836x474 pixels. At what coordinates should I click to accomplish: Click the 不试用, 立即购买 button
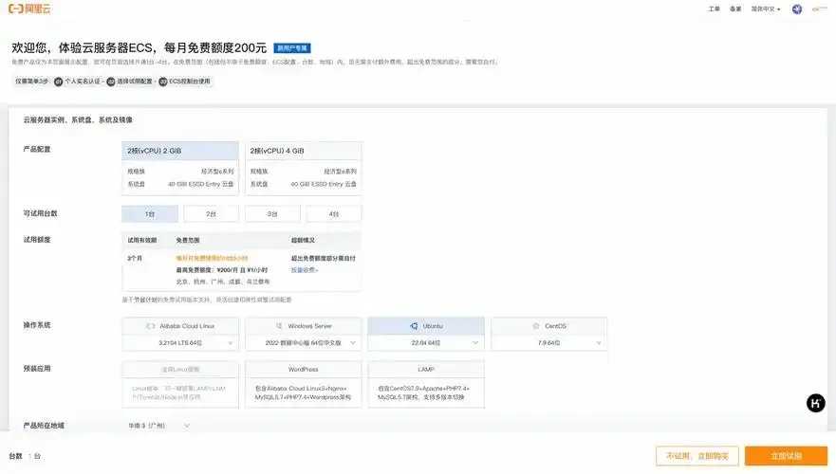(697, 456)
